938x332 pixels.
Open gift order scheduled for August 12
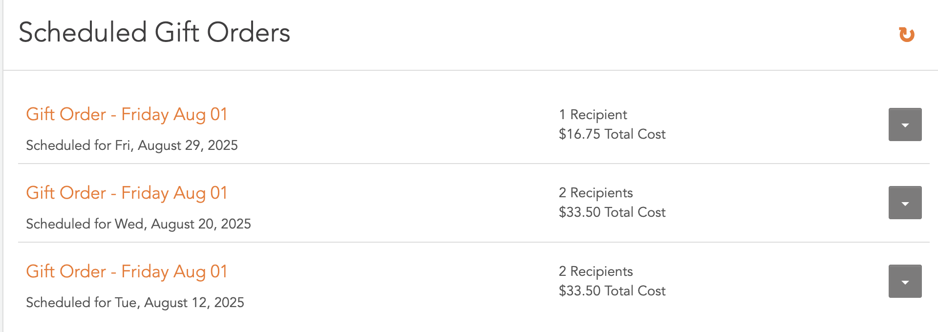[127, 271]
